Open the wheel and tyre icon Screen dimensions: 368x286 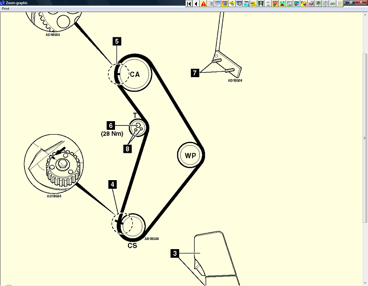[x=239, y=3]
